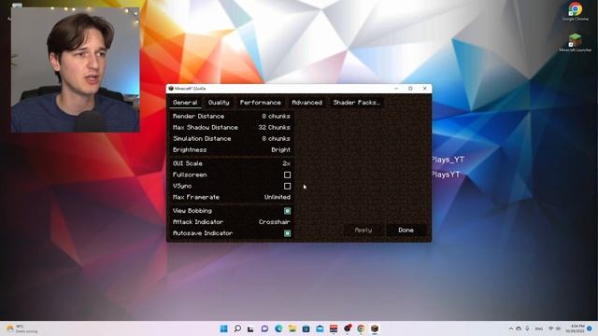Disable the View Bobbing checkbox

287,211
